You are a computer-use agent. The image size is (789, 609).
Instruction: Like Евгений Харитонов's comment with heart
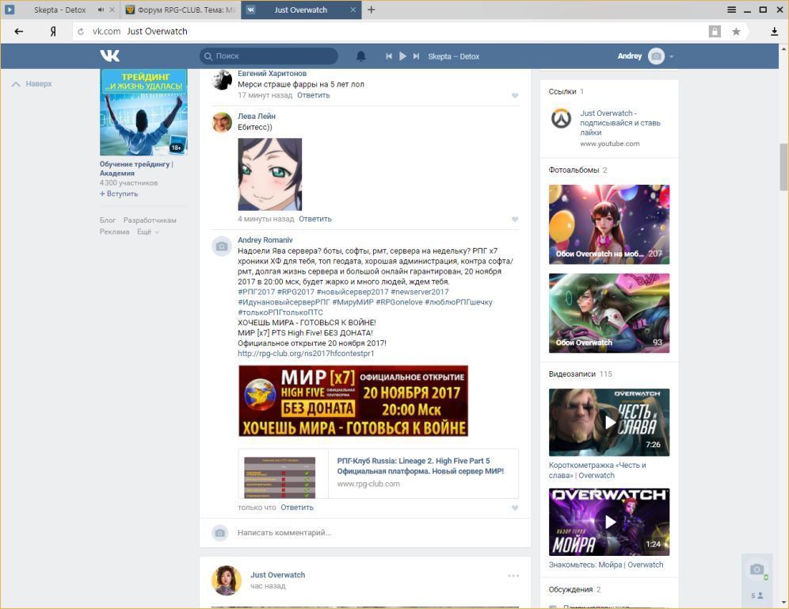(515, 96)
